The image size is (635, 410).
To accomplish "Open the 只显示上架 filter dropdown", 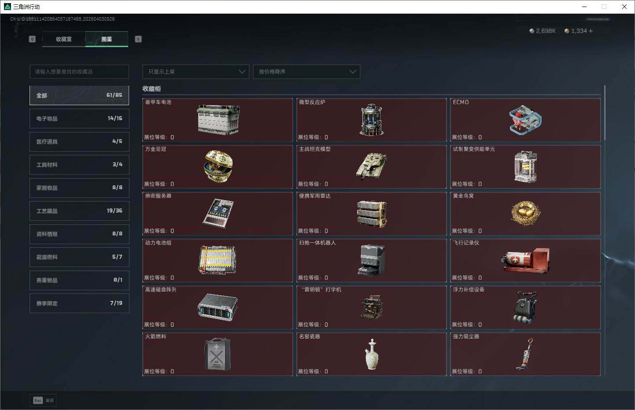I will pos(196,72).
